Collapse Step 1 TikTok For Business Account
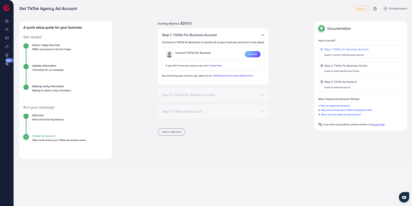This screenshot has height=206, width=412. point(262,35)
